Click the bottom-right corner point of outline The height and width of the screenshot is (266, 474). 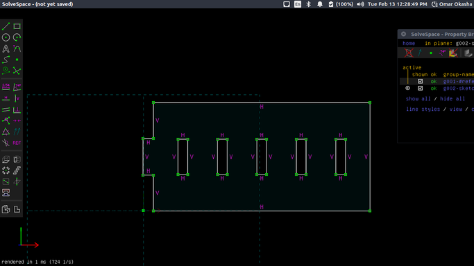click(370, 211)
